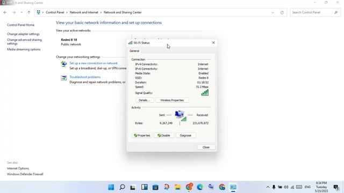Switch ENG input language
Image resolution: width=344 pixels, height=193 pixels.
[x=307, y=187]
